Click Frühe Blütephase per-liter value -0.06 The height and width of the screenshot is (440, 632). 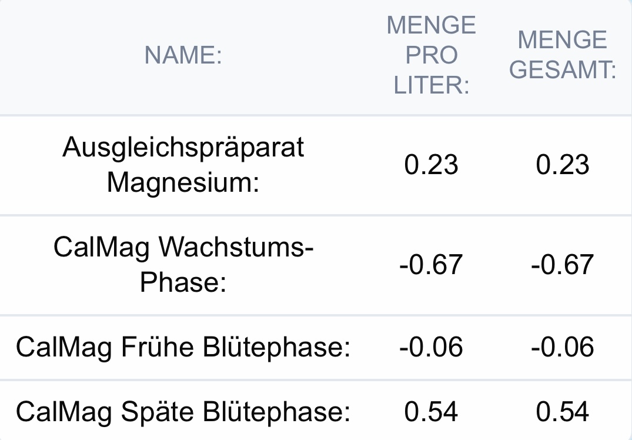coord(431,347)
